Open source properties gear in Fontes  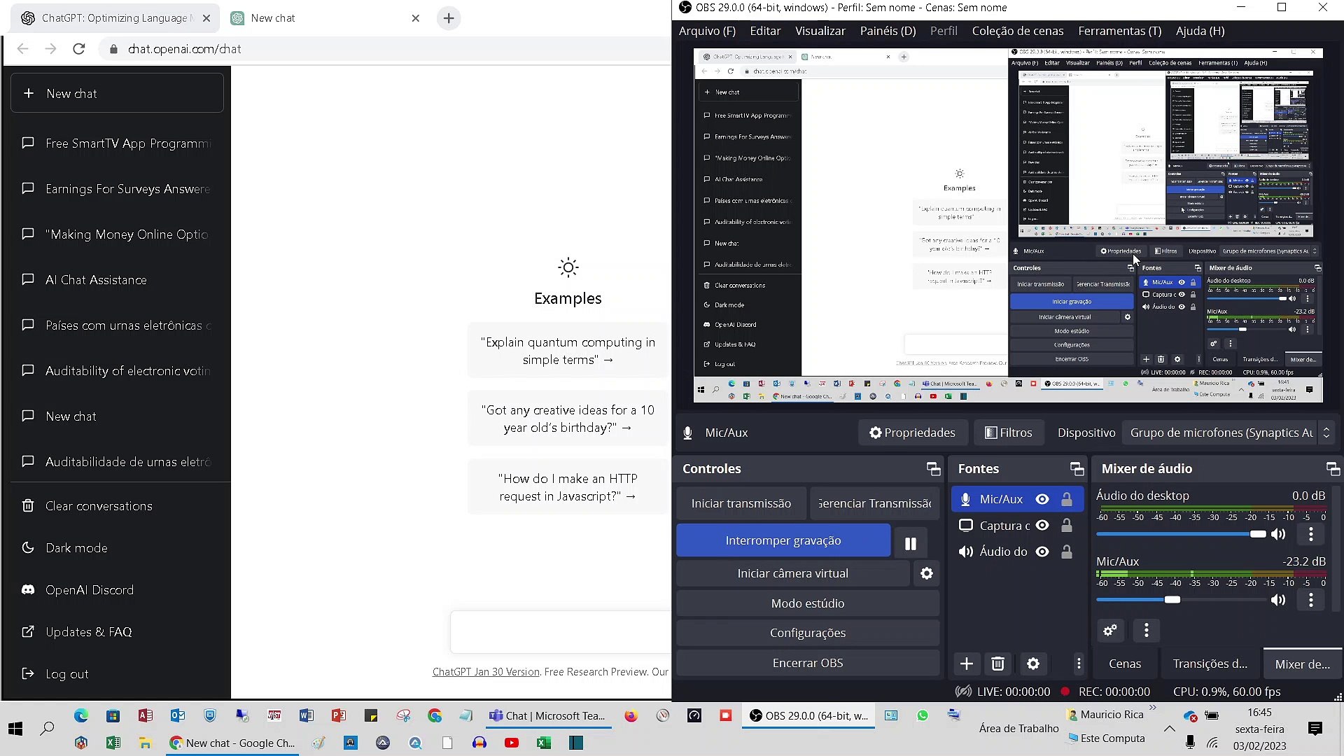(x=1033, y=664)
